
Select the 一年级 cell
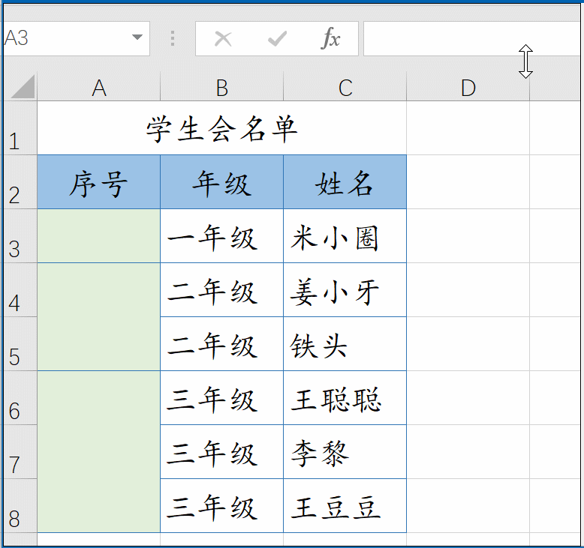click(x=222, y=236)
